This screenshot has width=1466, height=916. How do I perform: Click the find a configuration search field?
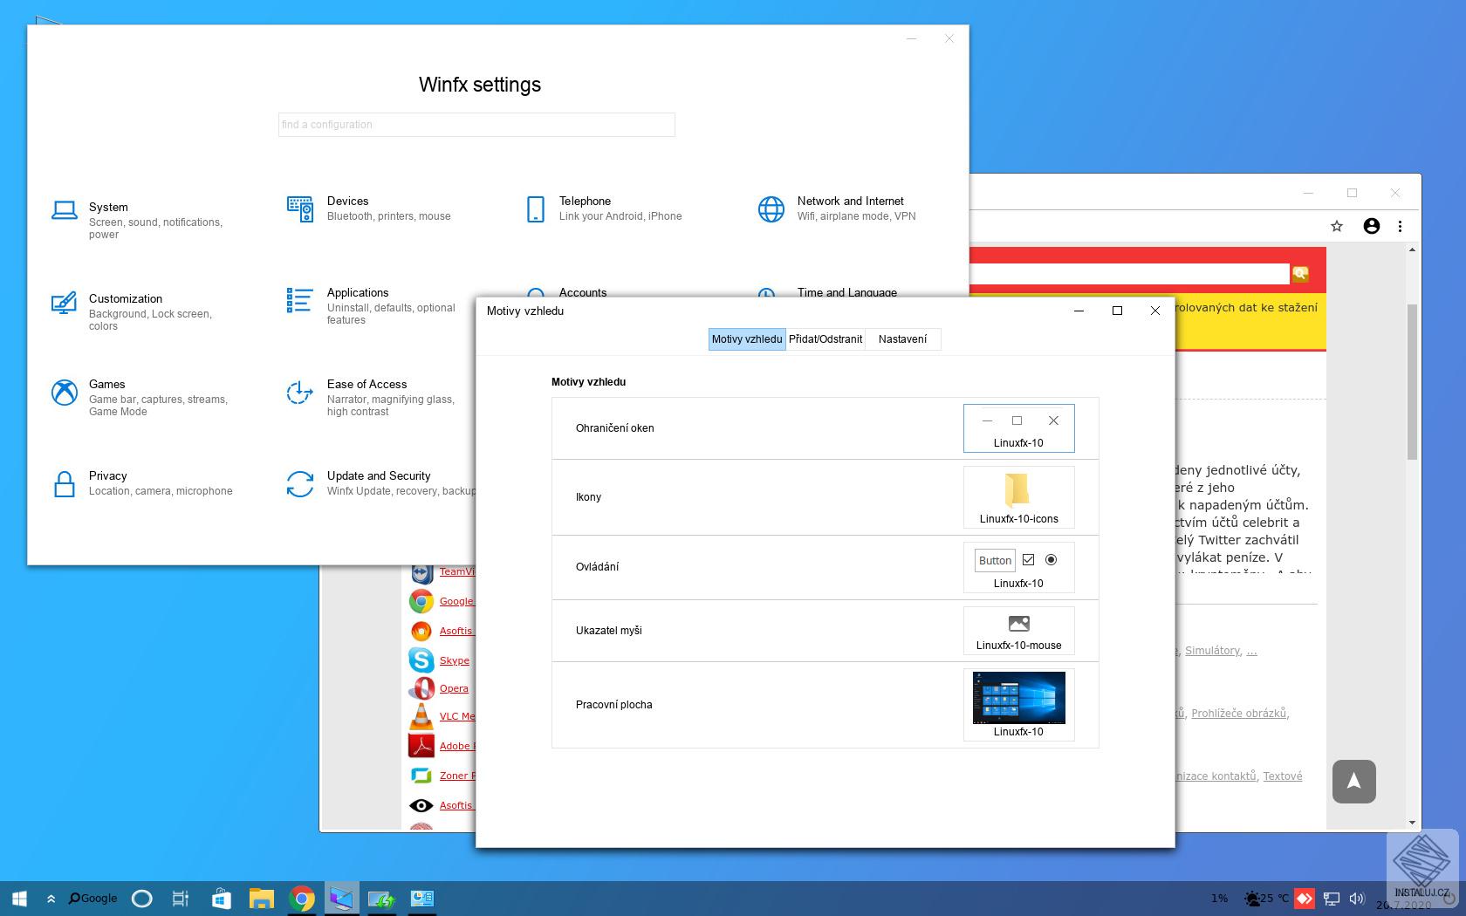point(476,125)
